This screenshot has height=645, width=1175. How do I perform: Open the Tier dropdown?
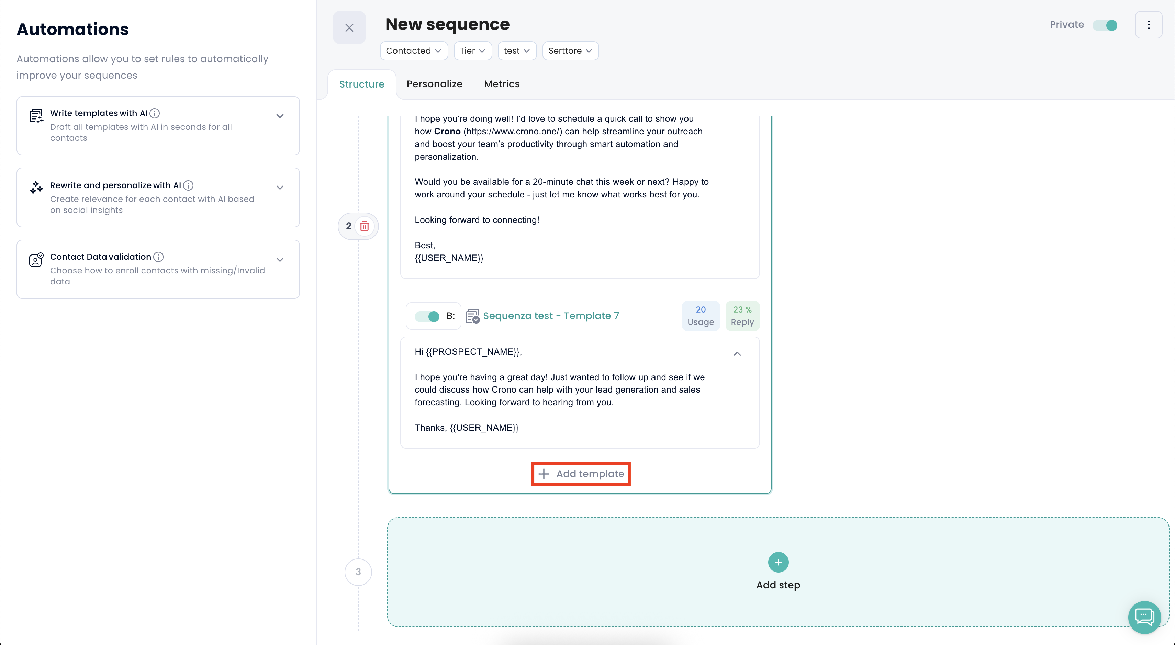coord(472,50)
